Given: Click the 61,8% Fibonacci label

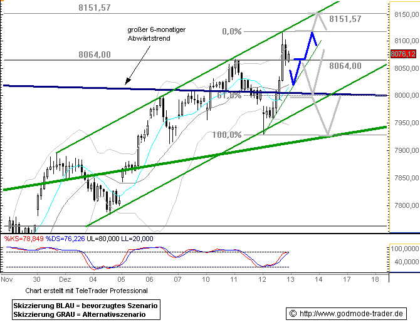Looking at the screenshot, I should (x=229, y=95).
